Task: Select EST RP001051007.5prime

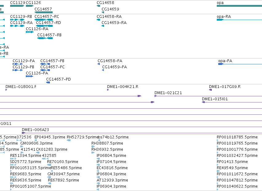Action: [30, 186]
